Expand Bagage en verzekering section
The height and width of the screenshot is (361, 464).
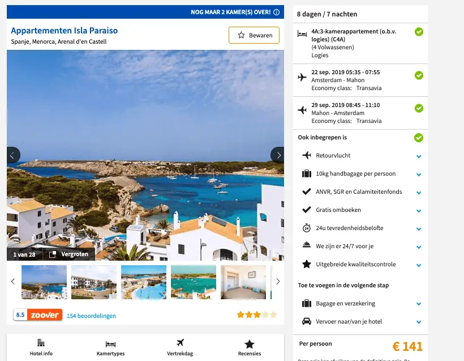coord(419,304)
